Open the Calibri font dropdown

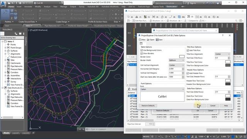coord(162,89)
